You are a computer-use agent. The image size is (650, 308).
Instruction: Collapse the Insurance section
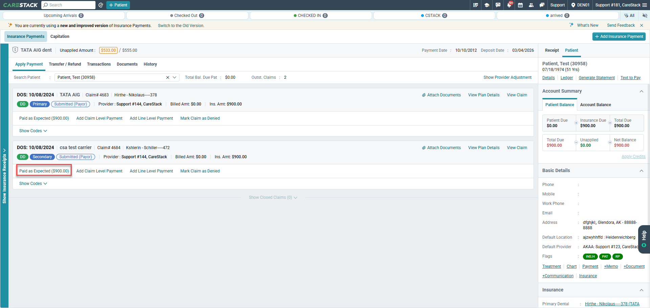pos(642,290)
